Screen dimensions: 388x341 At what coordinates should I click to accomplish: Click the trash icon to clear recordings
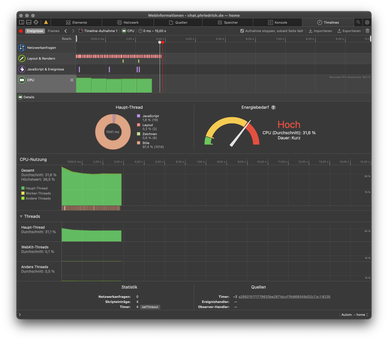coord(367,31)
